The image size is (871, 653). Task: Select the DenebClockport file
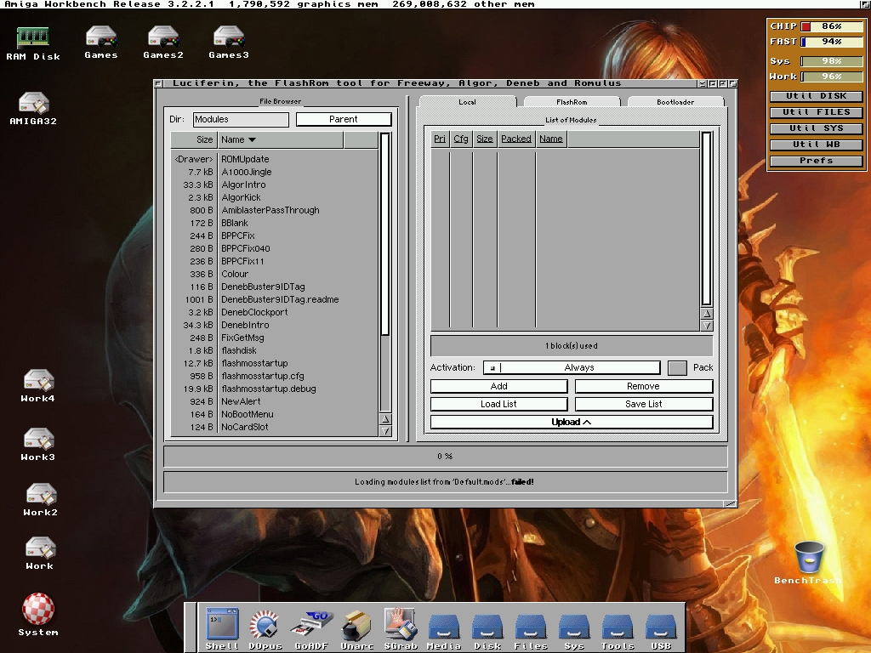pyautogui.click(x=275, y=313)
